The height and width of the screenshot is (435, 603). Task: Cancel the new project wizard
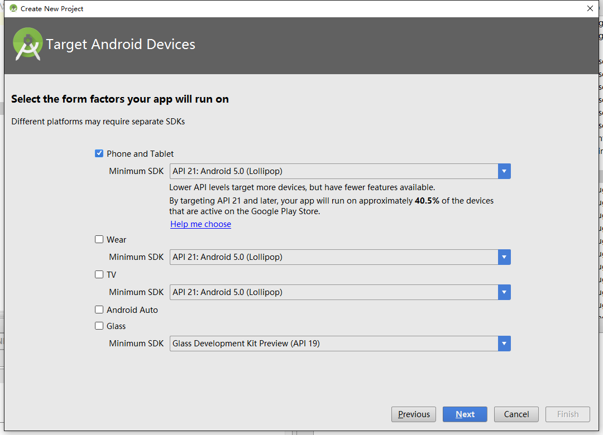tap(516, 414)
